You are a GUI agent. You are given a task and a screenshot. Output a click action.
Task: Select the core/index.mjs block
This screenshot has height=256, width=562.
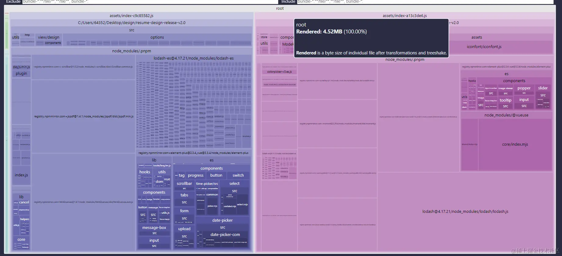click(515, 144)
